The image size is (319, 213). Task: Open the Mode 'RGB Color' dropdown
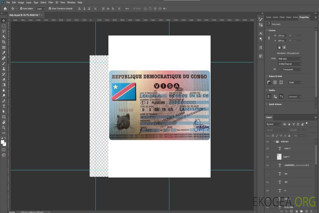tap(289, 59)
